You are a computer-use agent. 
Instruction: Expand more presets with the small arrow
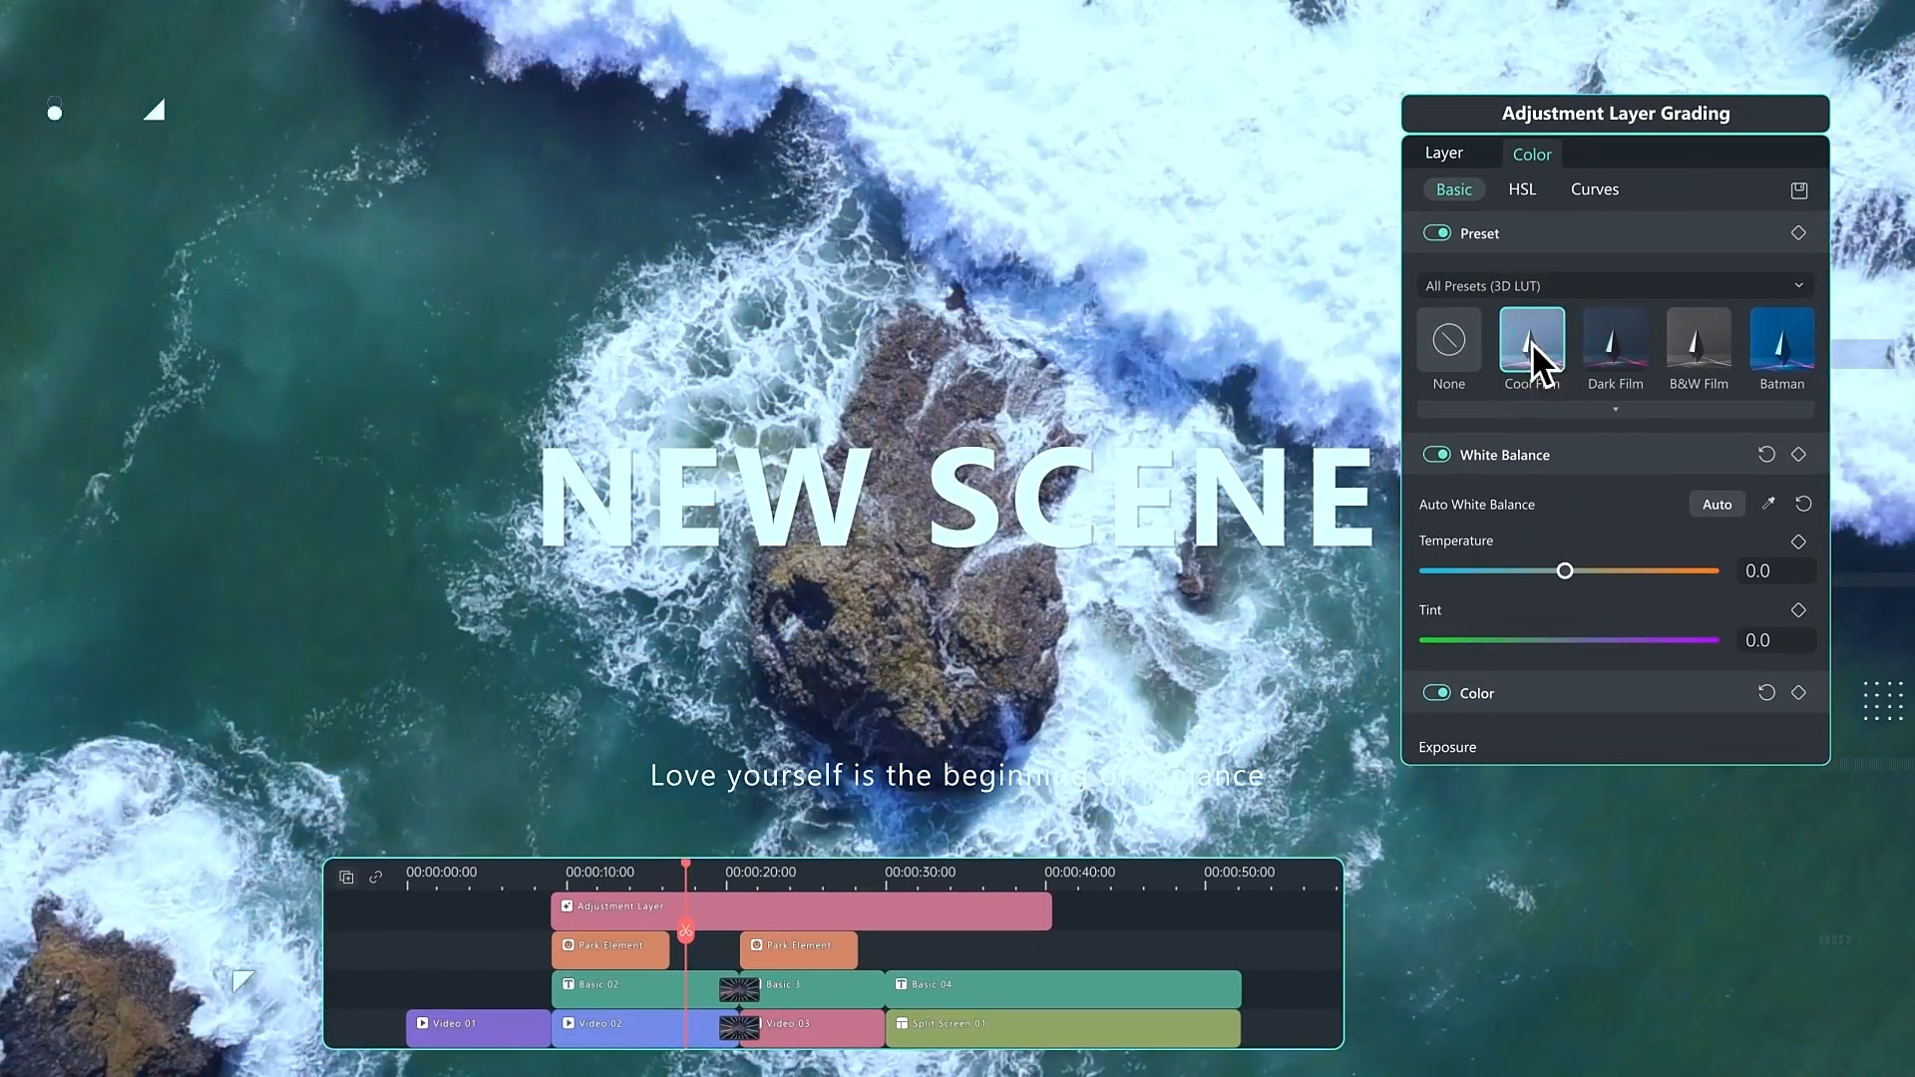click(x=1615, y=410)
